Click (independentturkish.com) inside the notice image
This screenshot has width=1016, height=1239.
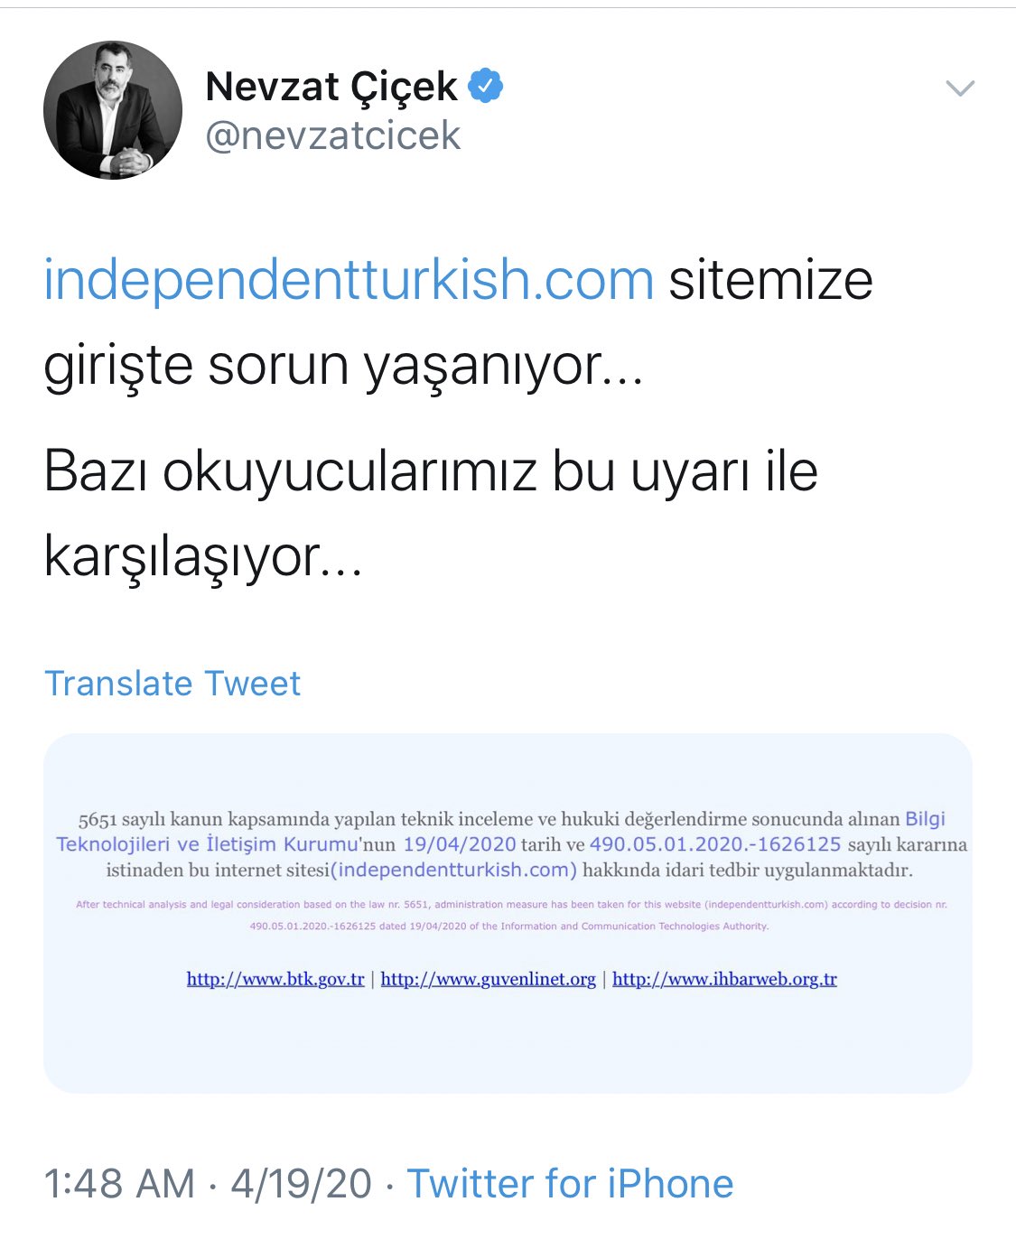[x=454, y=870]
